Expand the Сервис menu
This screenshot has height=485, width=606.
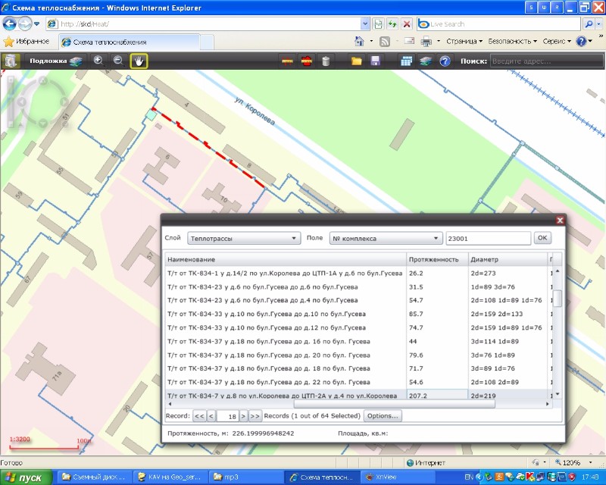pos(557,41)
